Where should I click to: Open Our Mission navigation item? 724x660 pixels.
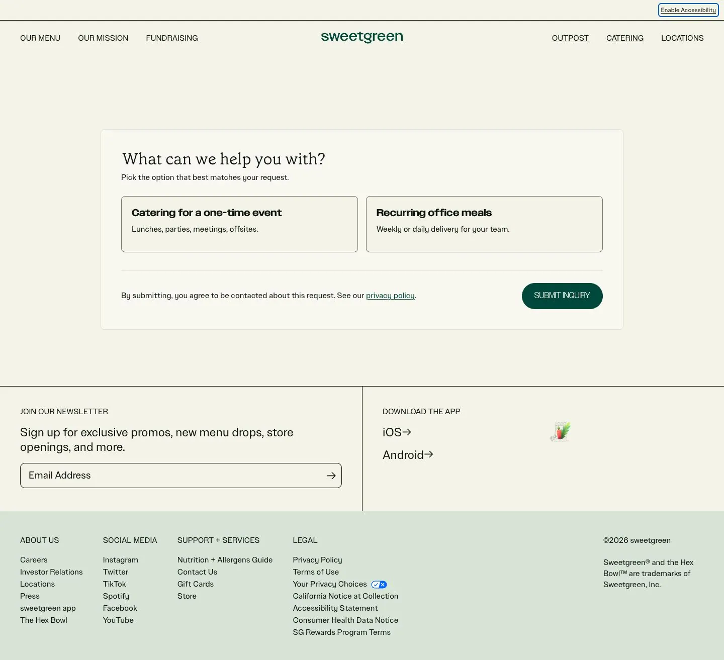[x=103, y=38]
